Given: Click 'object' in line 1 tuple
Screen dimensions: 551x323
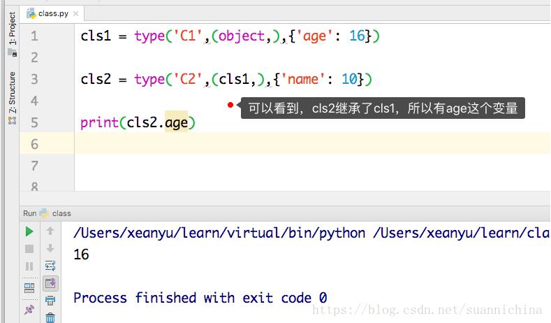Looking at the screenshot, I should [242, 36].
